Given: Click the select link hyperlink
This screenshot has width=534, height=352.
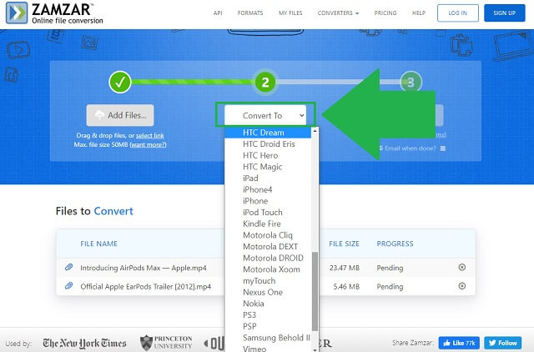Looking at the screenshot, I should click(x=150, y=135).
